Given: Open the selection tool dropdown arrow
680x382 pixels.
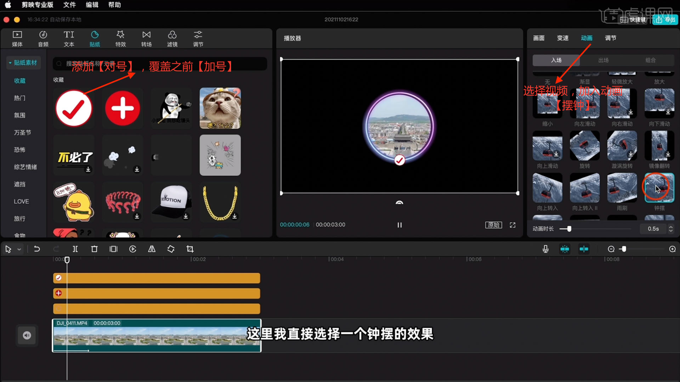Looking at the screenshot, I should (x=19, y=249).
